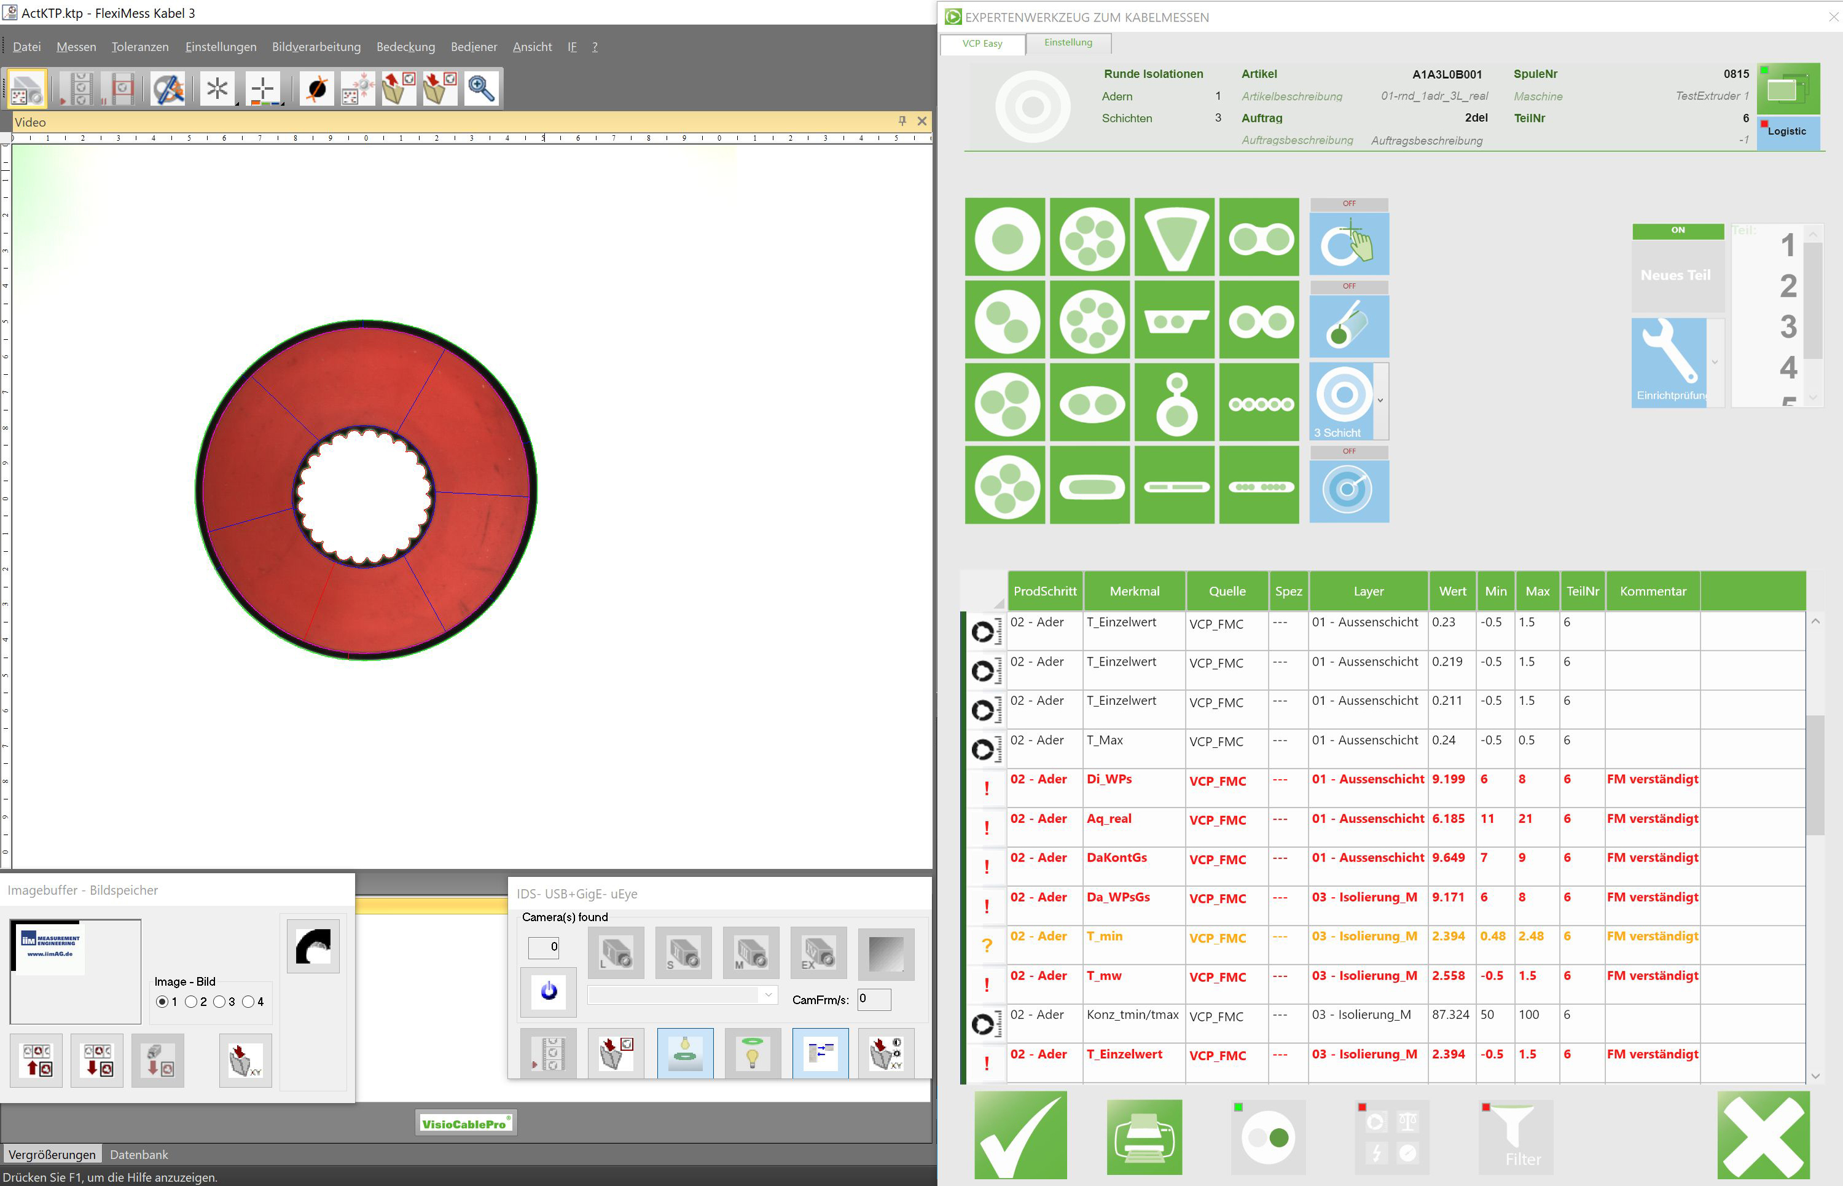
Task: Click the large green X cancel button
Action: pos(1764,1136)
